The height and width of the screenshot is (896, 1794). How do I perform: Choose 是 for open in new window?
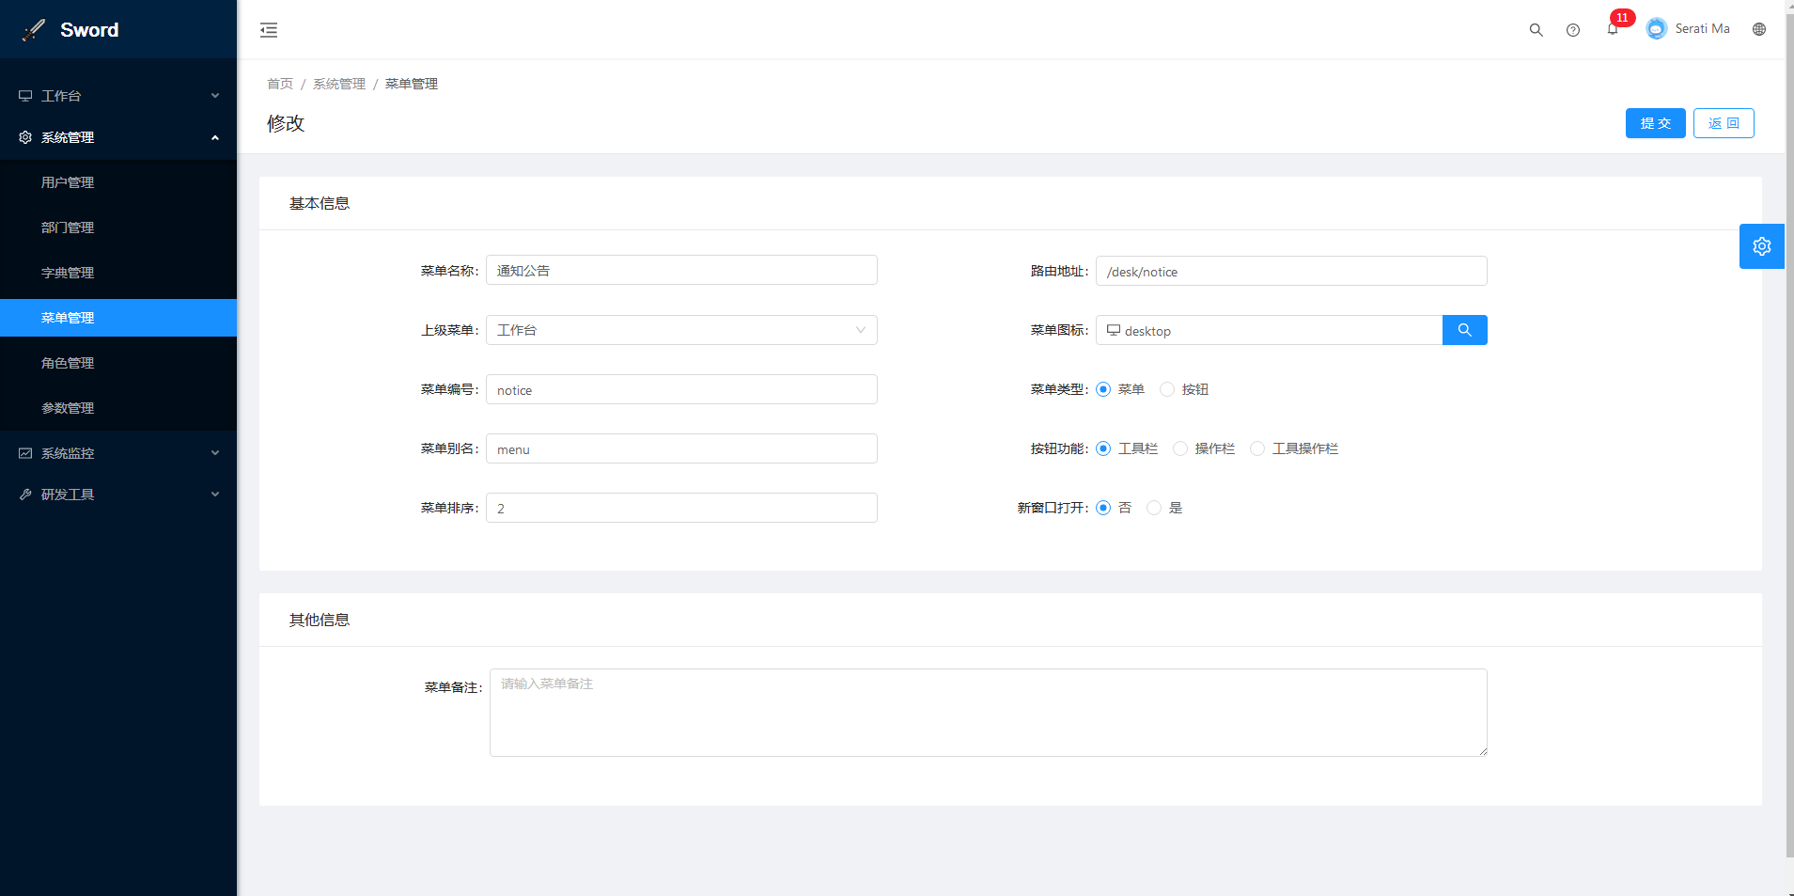point(1154,508)
